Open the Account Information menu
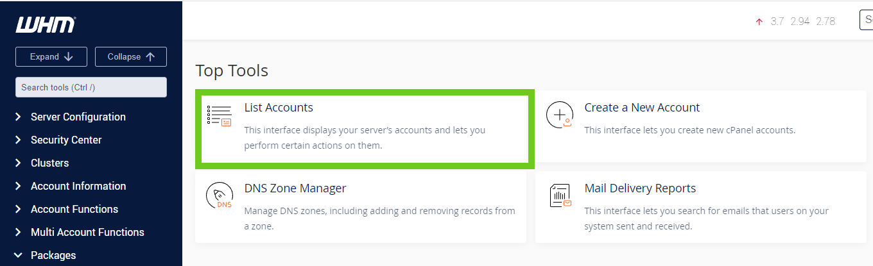Screen dimensions: 873x266 coord(78,186)
